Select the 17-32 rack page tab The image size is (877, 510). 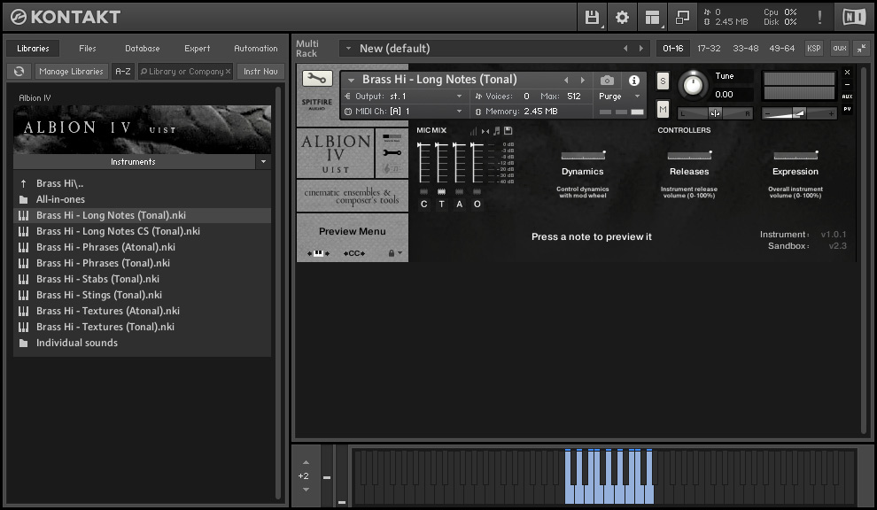pyautogui.click(x=709, y=48)
